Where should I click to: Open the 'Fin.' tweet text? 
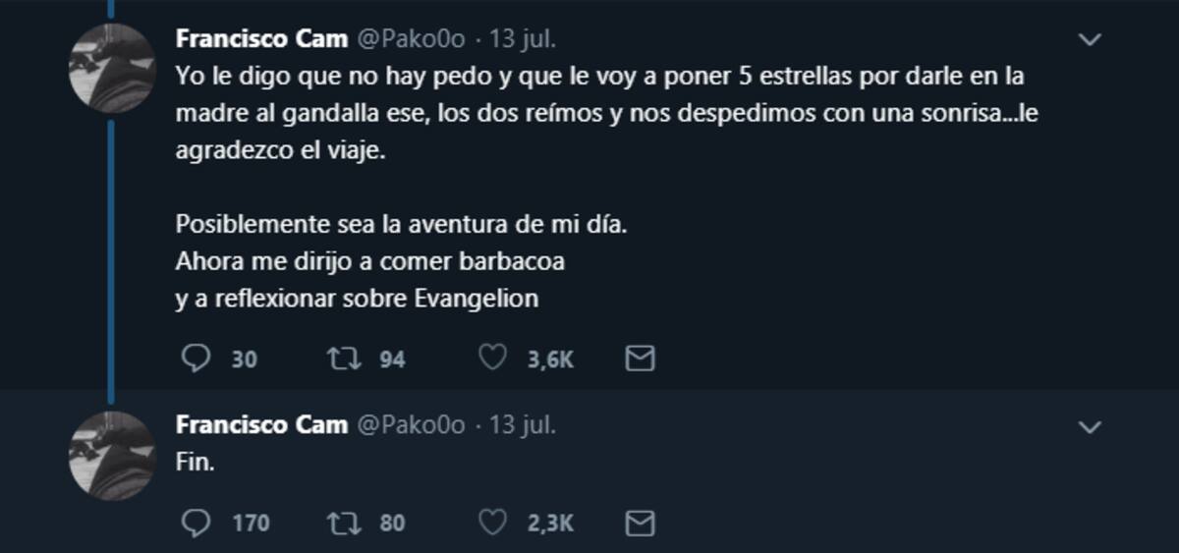coord(195,463)
